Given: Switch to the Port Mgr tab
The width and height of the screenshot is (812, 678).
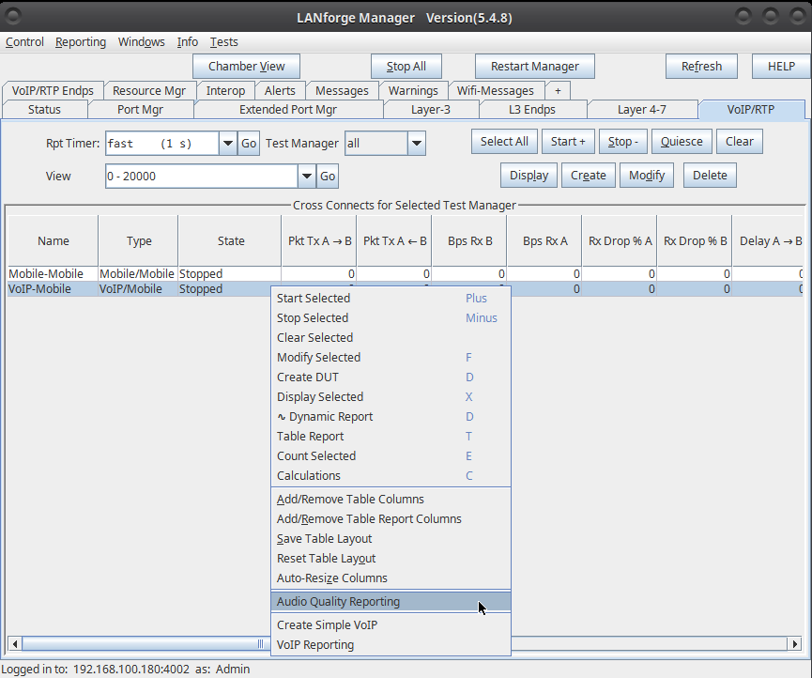Looking at the screenshot, I should (140, 110).
